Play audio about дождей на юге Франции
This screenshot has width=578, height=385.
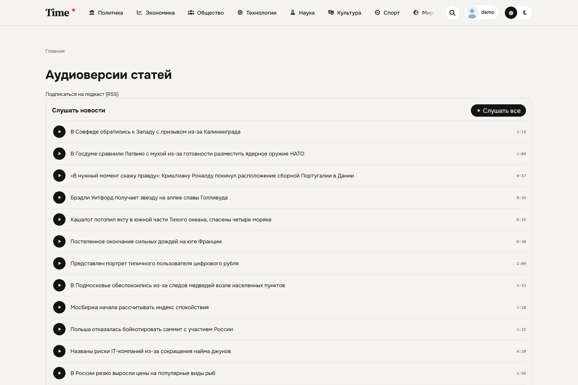tap(59, 241)
